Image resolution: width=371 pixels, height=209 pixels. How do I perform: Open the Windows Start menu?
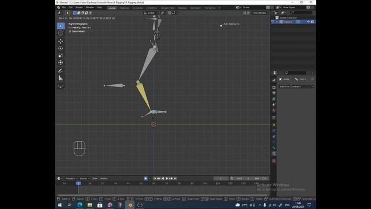60,205
